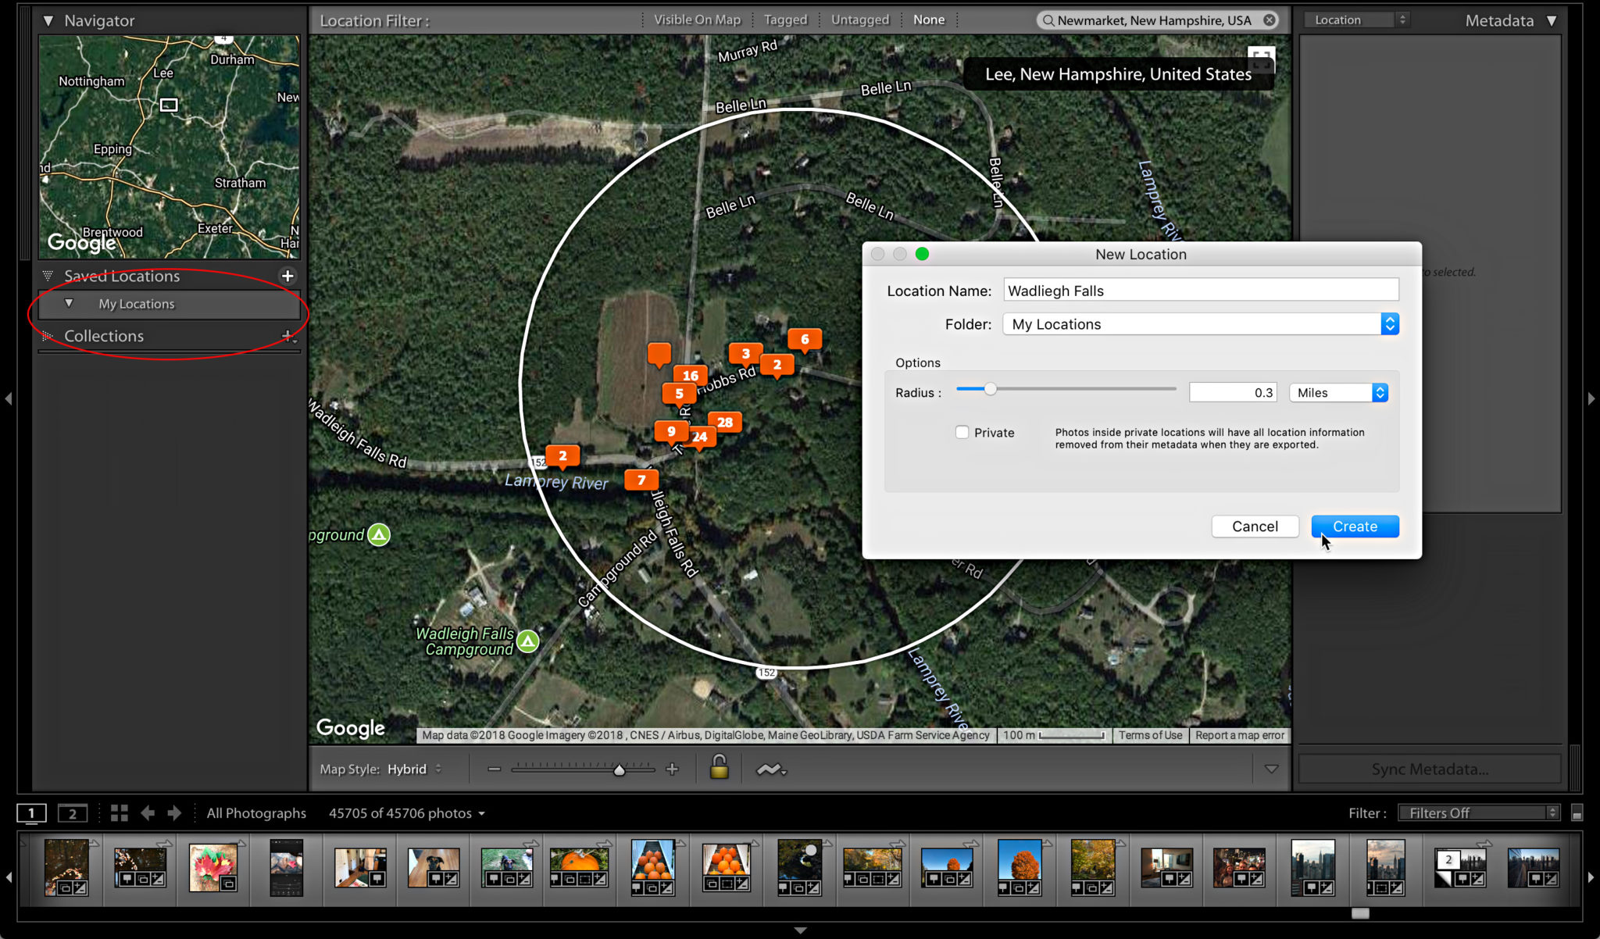Enable the Private checkbox in New Location dialog
Viewport: 1600px width, 939px height.
(x=962, y=431)
